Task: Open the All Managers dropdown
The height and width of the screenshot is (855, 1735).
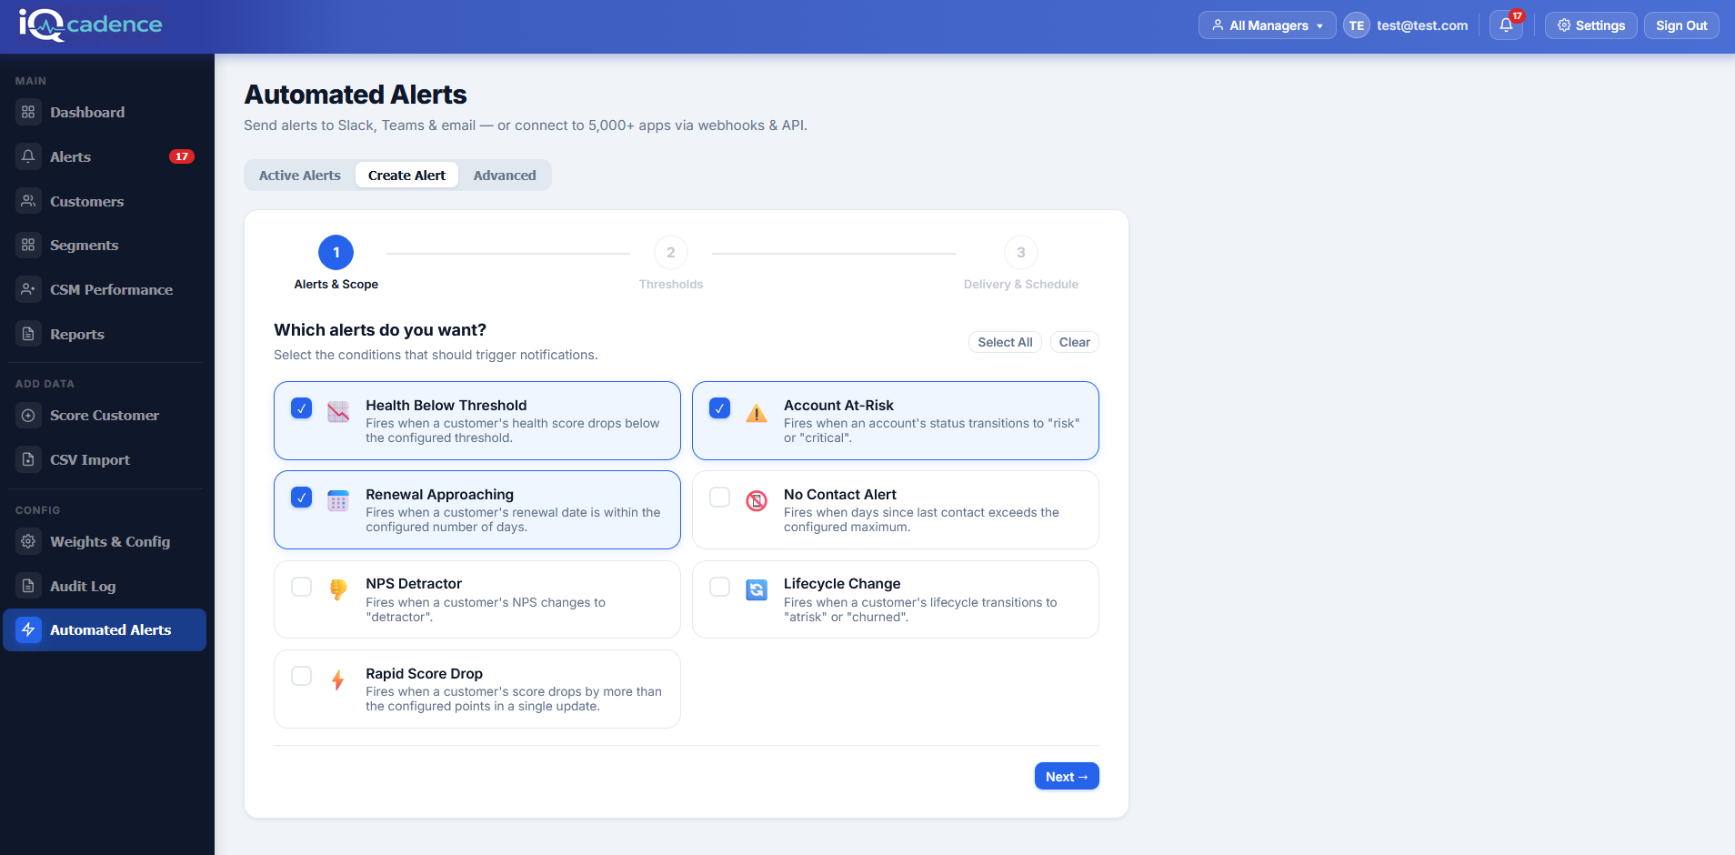Action: 1266,25
